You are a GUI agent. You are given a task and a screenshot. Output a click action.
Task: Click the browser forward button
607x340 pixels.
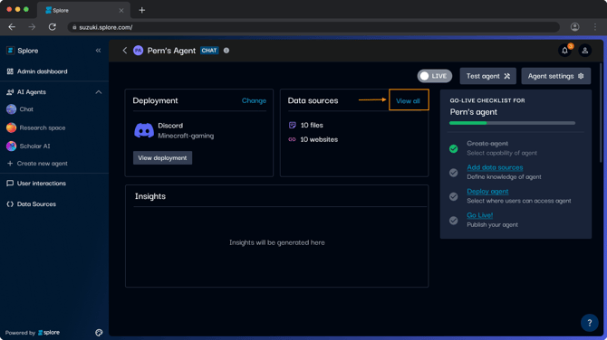coord(32,27)
